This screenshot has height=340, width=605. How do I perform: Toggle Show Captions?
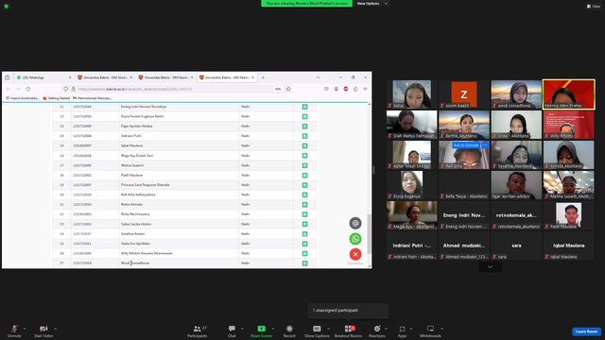tap(317, 331)
